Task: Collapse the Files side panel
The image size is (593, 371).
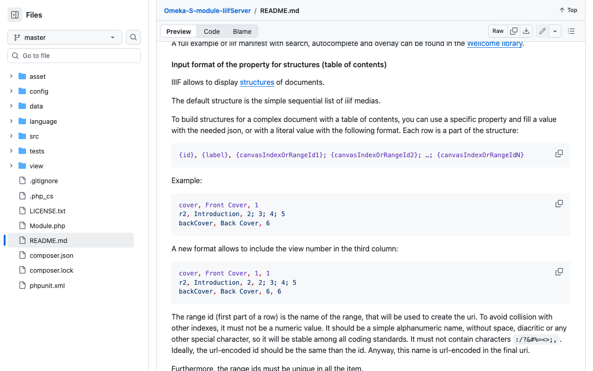Action: coord(15,15)
